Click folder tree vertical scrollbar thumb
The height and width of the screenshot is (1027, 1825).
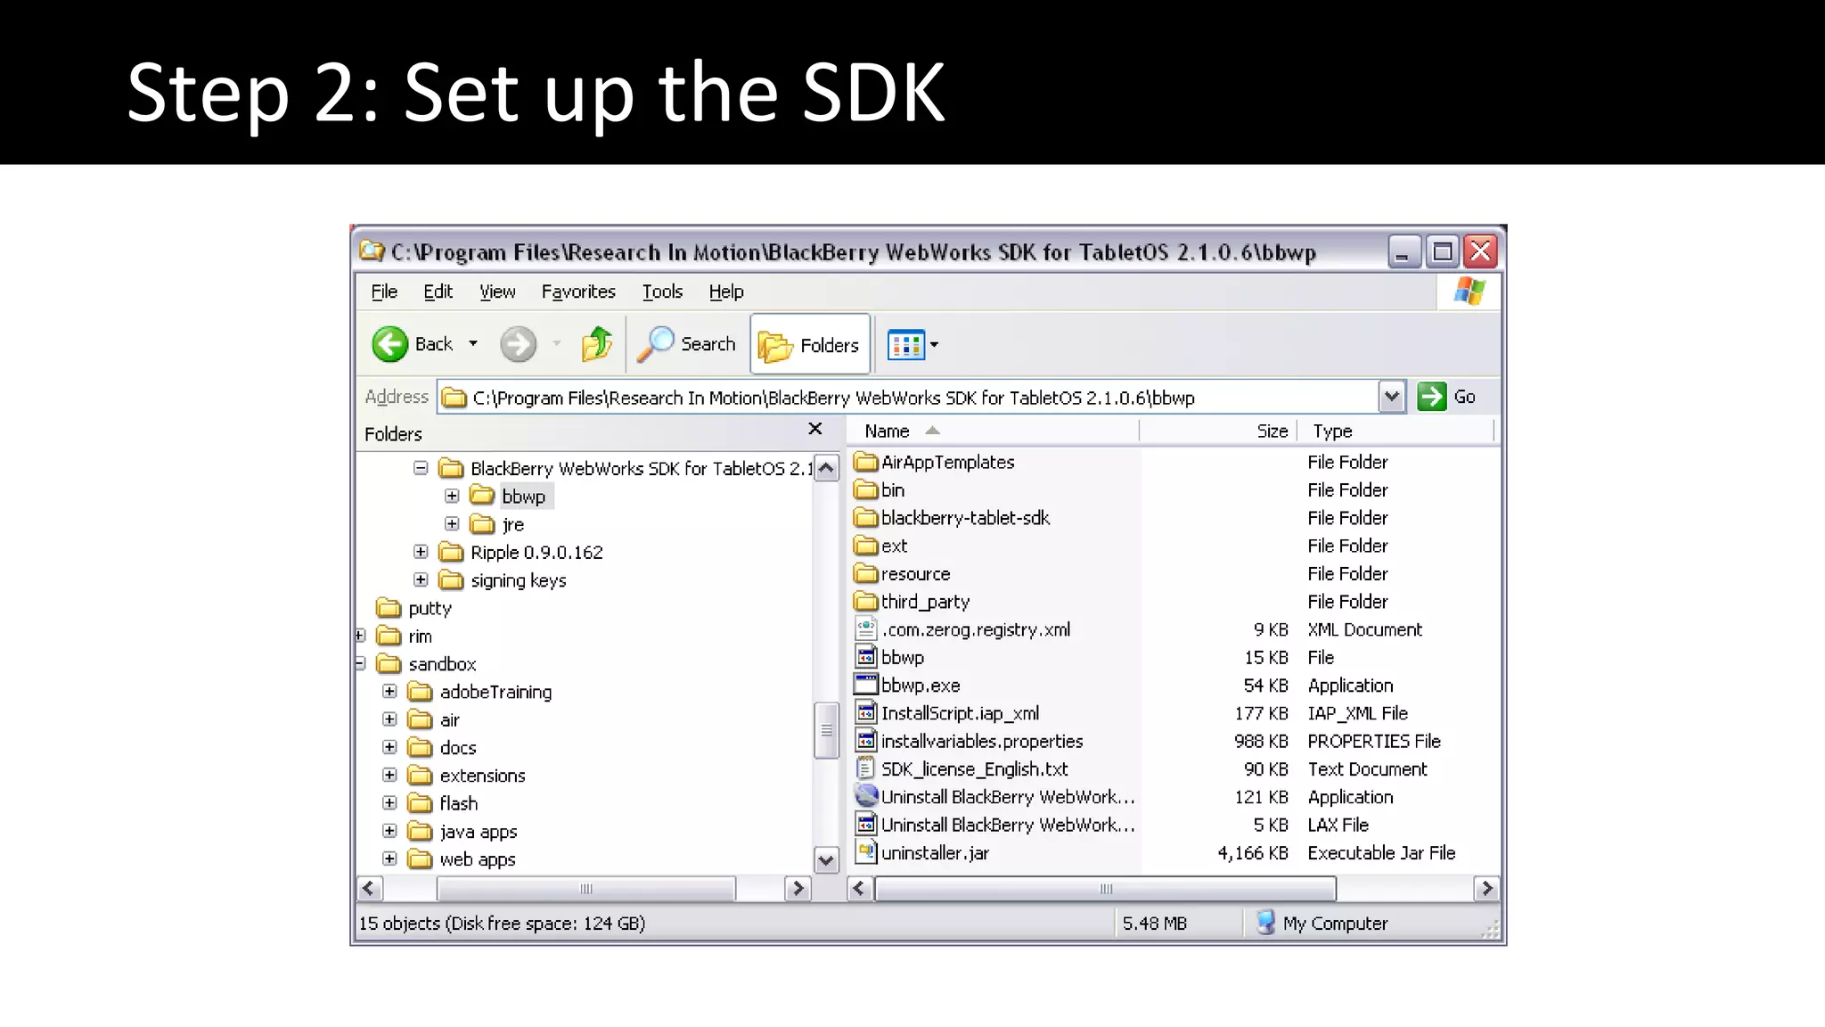coord(826,730)
